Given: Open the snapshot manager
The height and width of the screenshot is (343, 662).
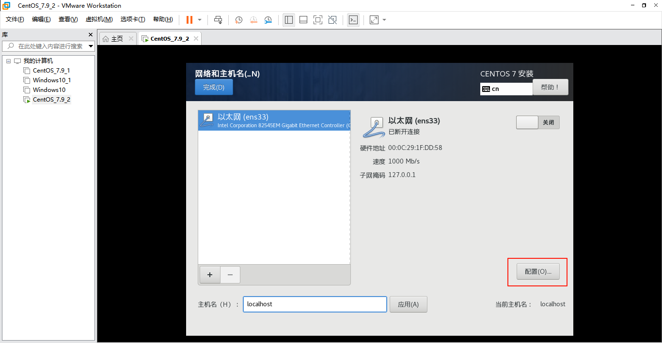Looking at the screenshot, I should click(x=268, y=20).
